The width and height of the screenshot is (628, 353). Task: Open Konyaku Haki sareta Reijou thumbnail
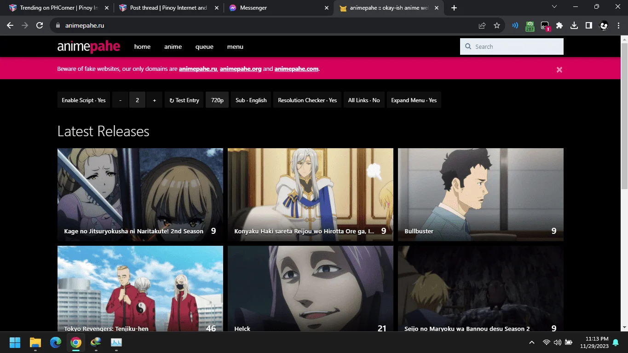[x=311, y=194]
